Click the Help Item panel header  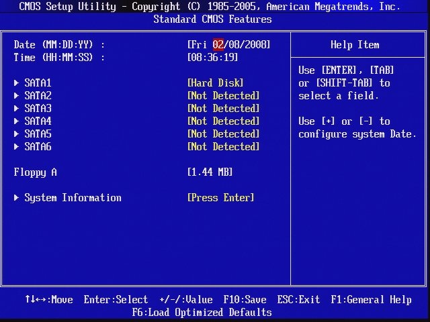coord(355,45)
